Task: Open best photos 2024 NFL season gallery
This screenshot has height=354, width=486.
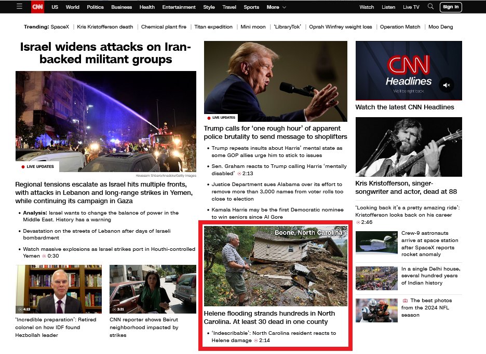Action: [426, 307]
